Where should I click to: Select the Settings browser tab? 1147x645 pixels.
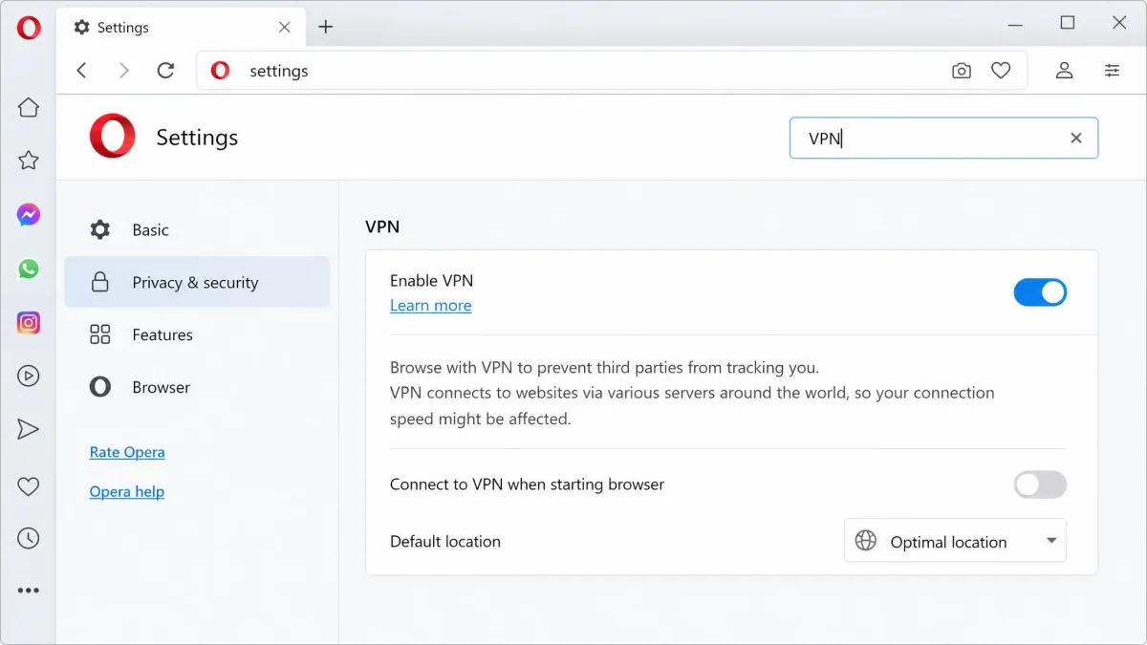[x=182, y=27]
